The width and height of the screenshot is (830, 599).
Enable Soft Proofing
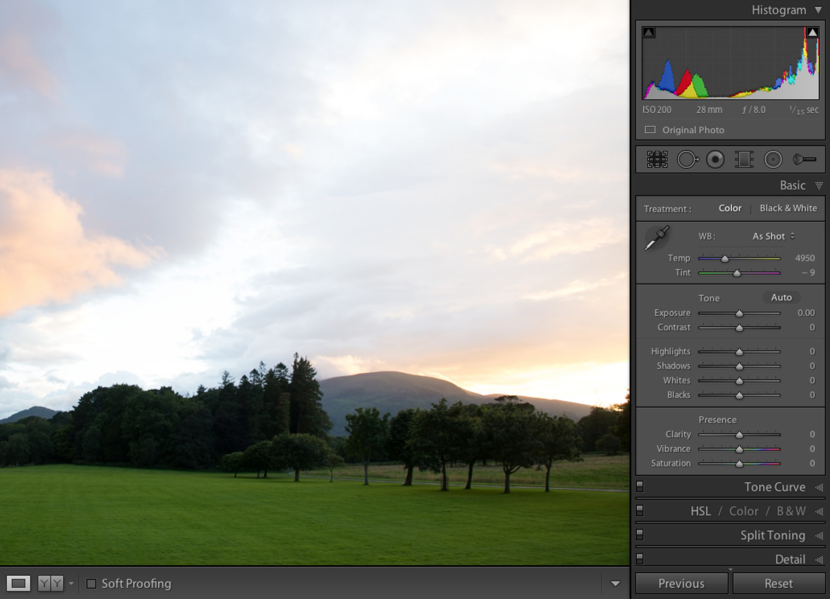coord(91,584)
